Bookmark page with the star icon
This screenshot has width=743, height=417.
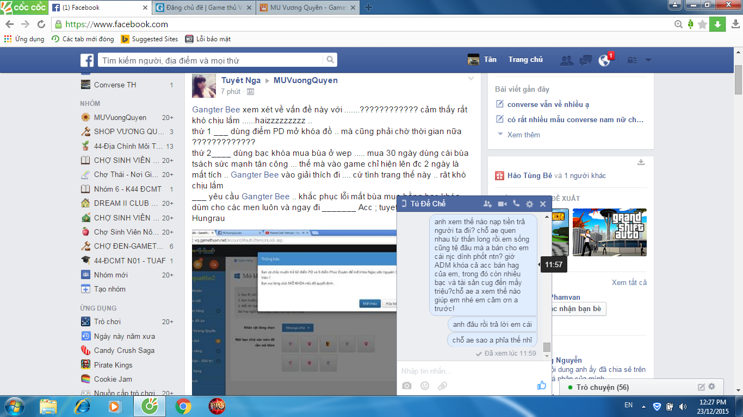702,24
